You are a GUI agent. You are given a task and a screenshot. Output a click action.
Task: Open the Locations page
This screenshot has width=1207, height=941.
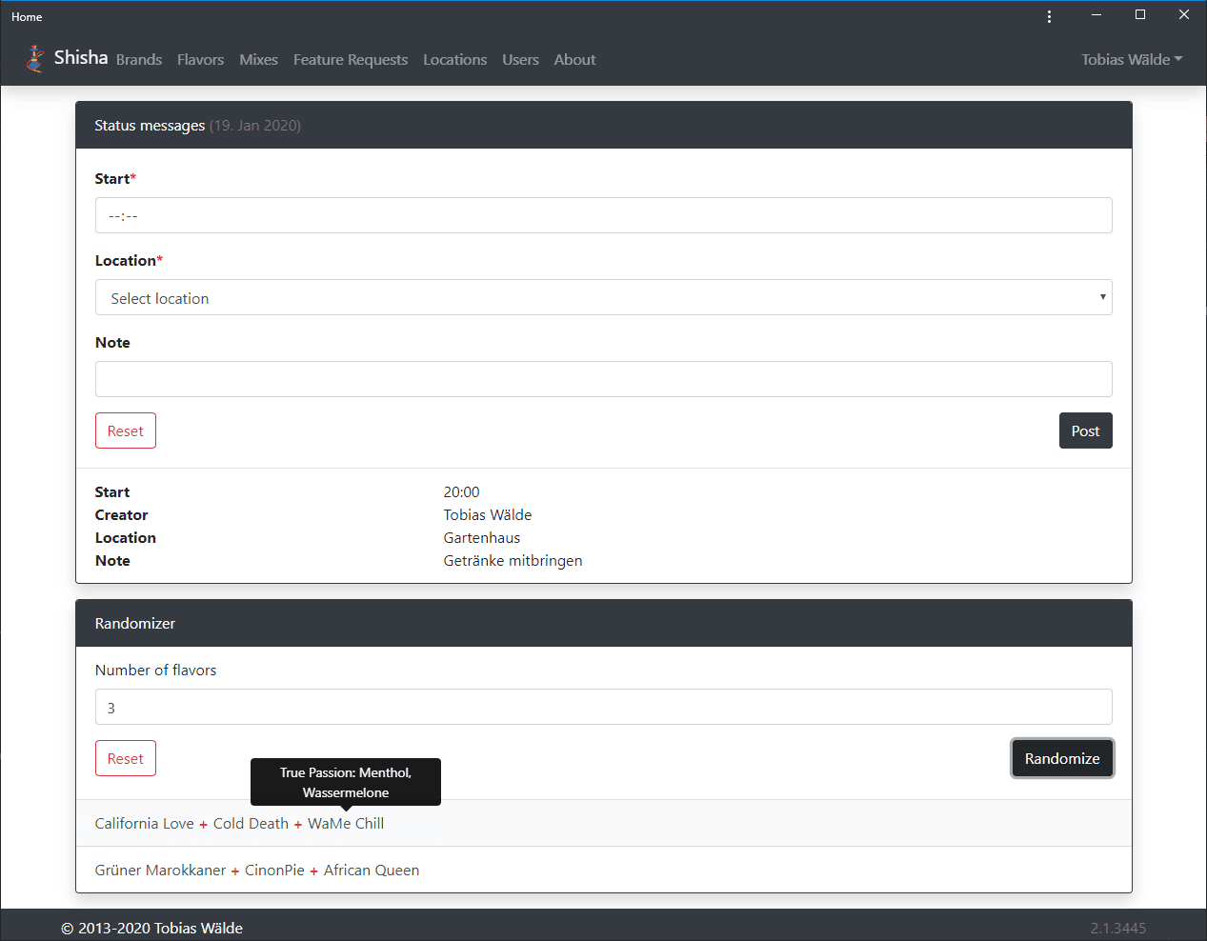click(x=454, y=60)
